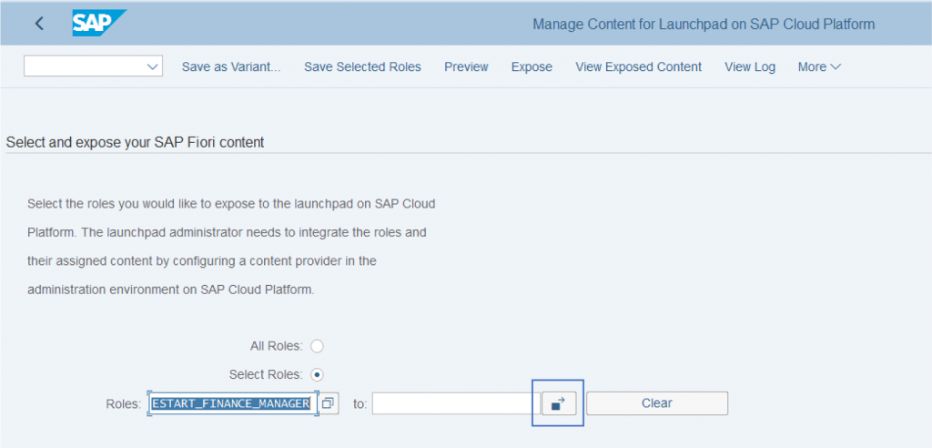Image resolution: width=932 pixels, height=448 pixels.
Task: Open the Preview option
Action: coord(467,66)
